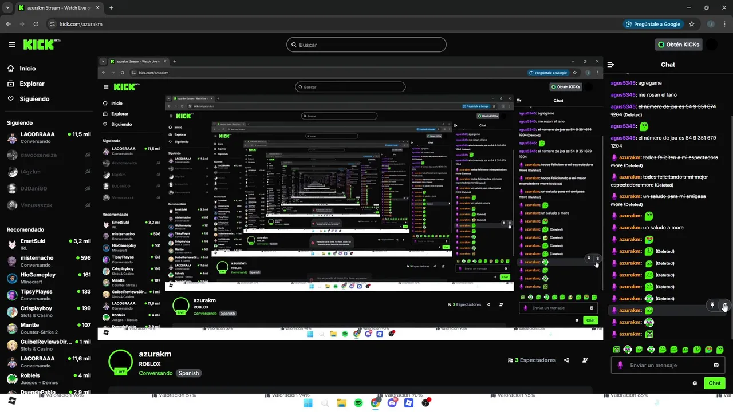Click the main page share icon beside 3 Espectadores
The width and height of the screenshot is (733, 412).
click(x=566, y=360)
